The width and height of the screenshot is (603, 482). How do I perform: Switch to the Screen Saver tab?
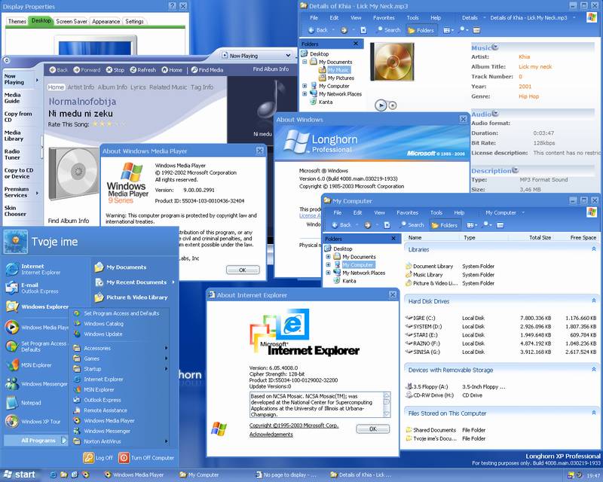point(72,21)
